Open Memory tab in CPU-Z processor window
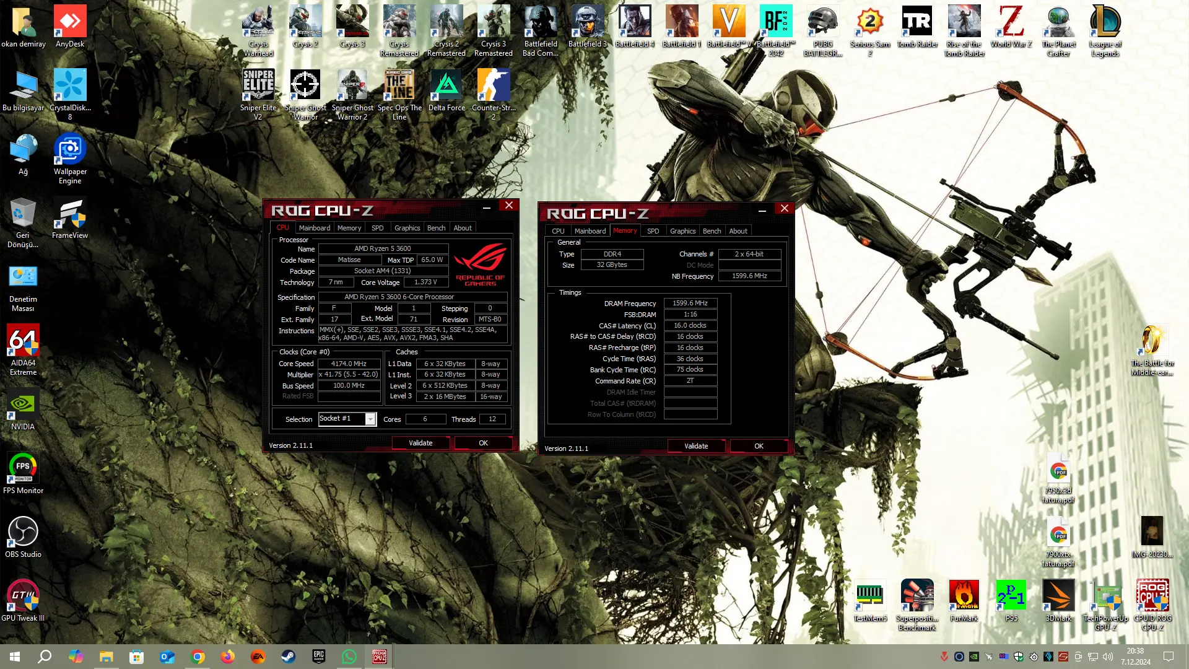Image resolution: width=1189 pixels, height=669 pixels. pos(349,228)
